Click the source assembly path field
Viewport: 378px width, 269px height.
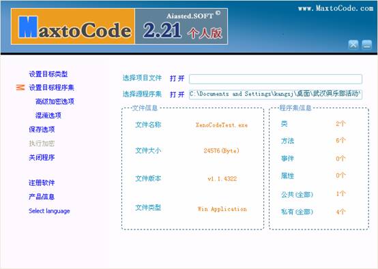276,94
